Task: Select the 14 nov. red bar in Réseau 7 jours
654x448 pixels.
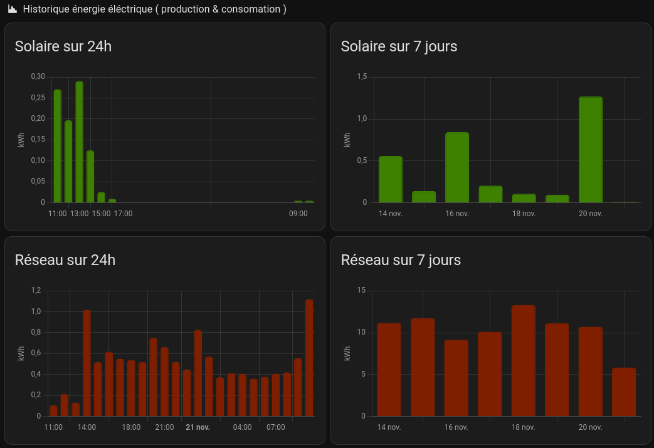Action: [389, 370]
